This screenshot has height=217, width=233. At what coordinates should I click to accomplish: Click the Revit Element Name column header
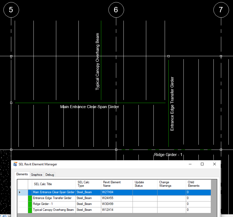(x=112, y=184)
